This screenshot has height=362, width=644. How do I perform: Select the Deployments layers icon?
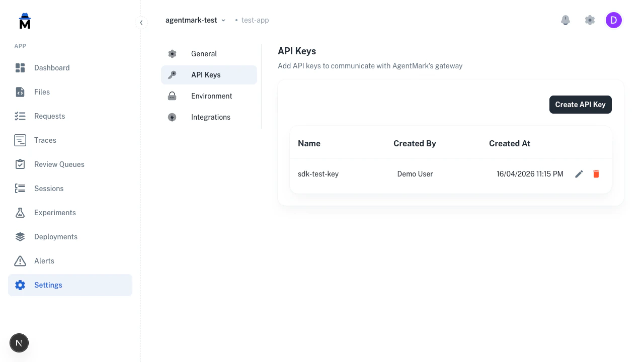click(x=20, y=237)
